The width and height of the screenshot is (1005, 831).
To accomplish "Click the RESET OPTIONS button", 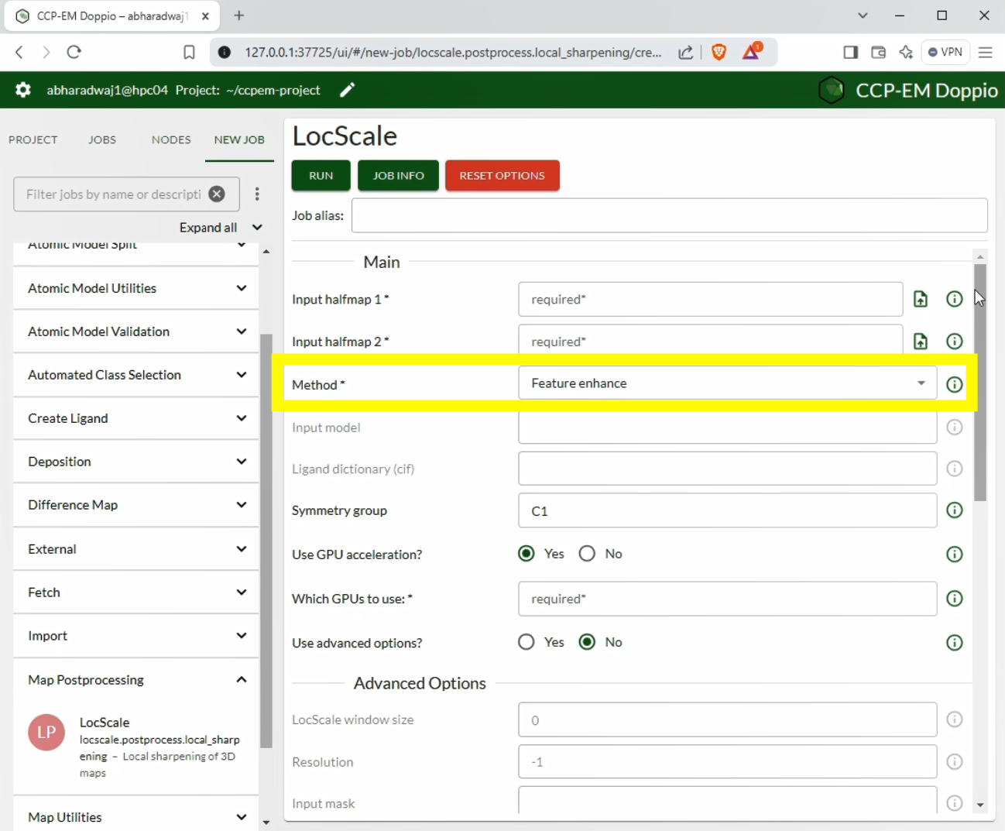I will (x=502, y=176).
